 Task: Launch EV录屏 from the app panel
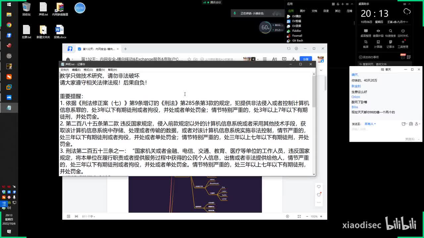(294, 26)
